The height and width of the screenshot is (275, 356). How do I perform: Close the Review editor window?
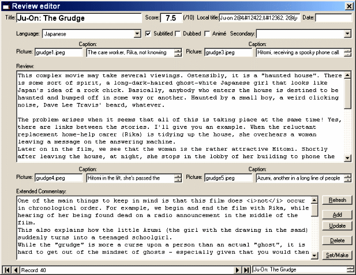coord(349,6)
